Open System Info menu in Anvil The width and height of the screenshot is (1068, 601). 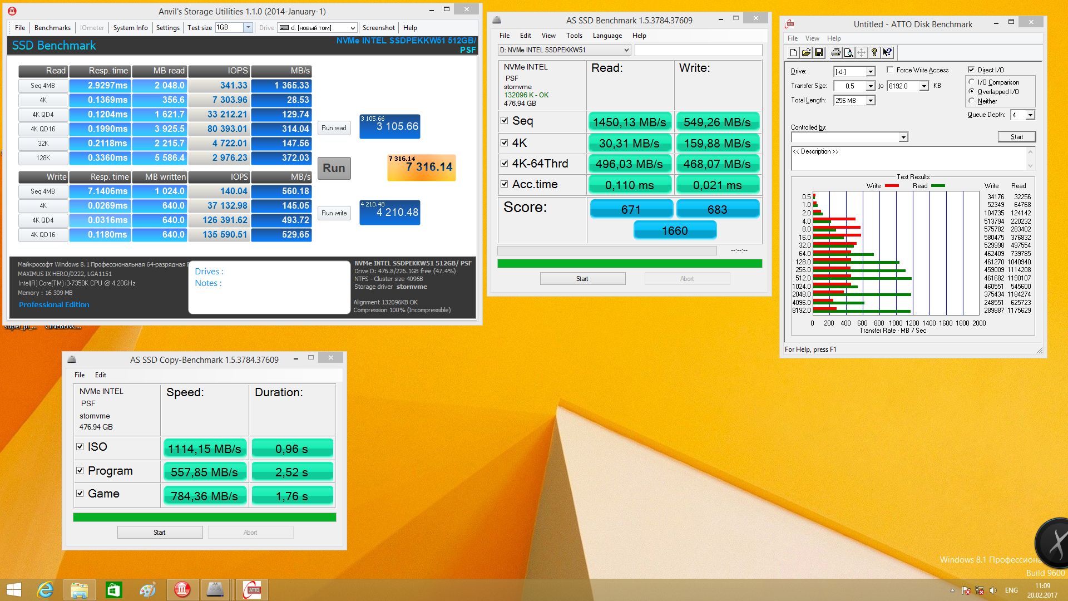tap(130, 28)
